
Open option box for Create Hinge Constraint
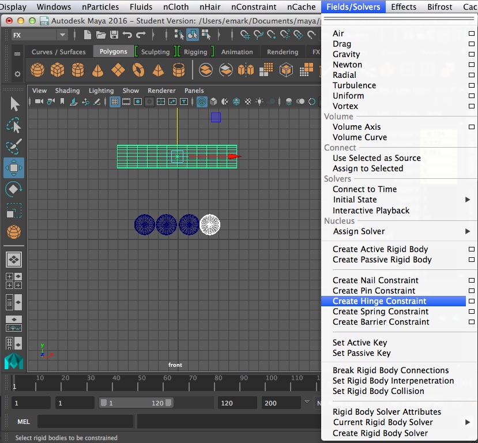(471, 301)
